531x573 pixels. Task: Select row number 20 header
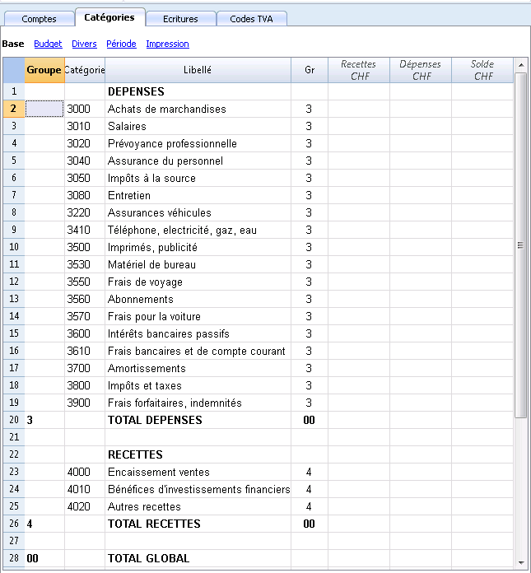(x=14, y=420)
